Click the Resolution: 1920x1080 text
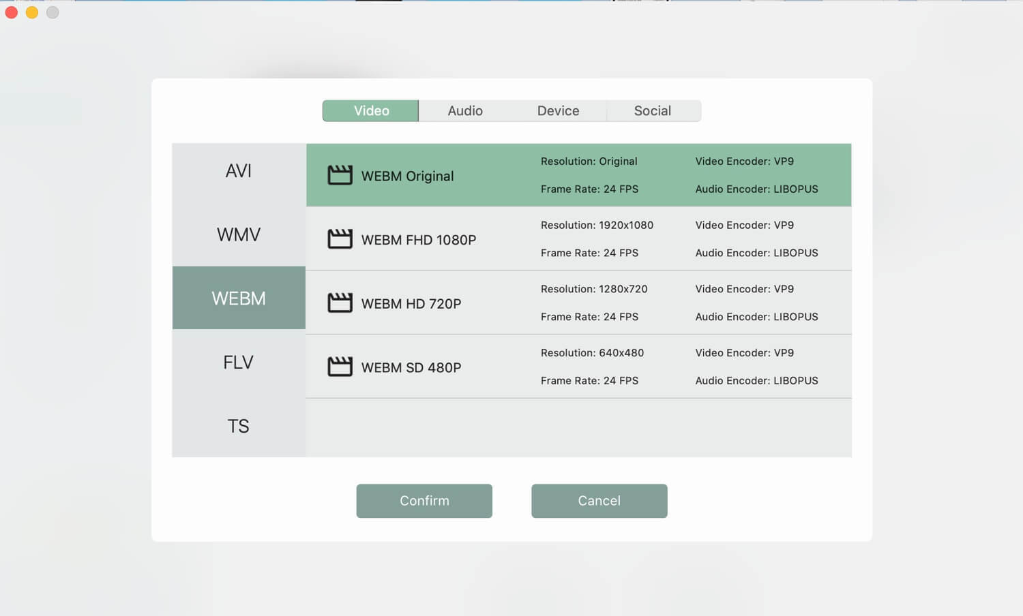This screenshot has height=616, width=1023. [597, 225]
